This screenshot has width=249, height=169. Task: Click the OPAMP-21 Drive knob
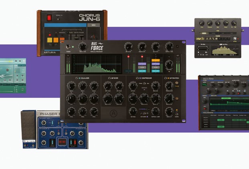coord(202,24)
